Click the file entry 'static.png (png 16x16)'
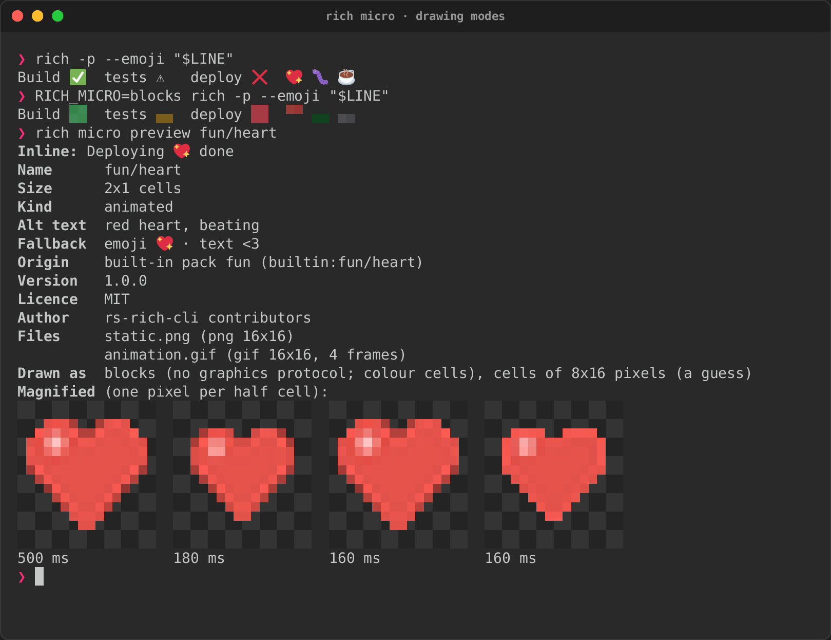The width and height of the screenshot is (831, 640). click(199, 336)
